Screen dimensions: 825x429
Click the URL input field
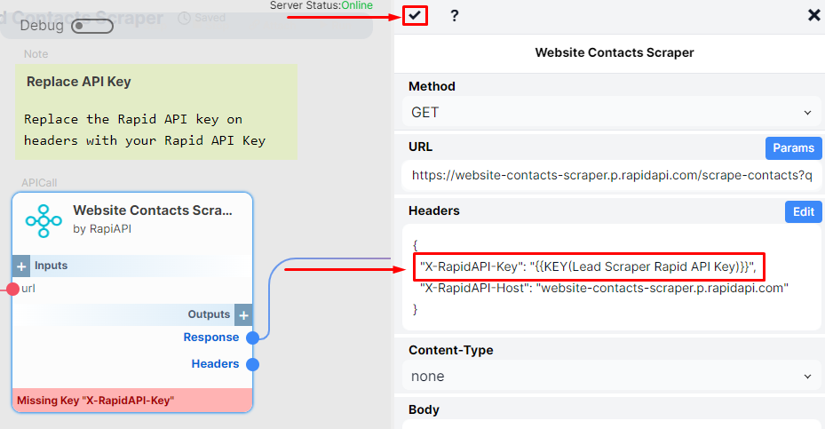tap(611, 175)
